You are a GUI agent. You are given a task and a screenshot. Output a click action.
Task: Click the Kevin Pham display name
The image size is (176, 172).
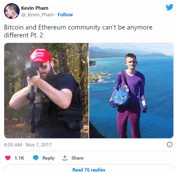(x=35, y=8)
